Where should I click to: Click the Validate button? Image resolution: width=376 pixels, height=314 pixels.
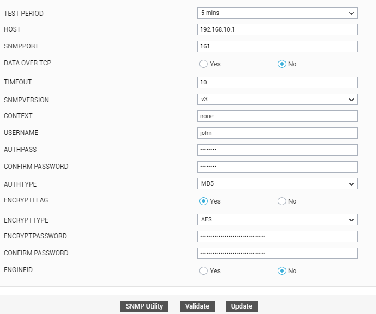197,306
